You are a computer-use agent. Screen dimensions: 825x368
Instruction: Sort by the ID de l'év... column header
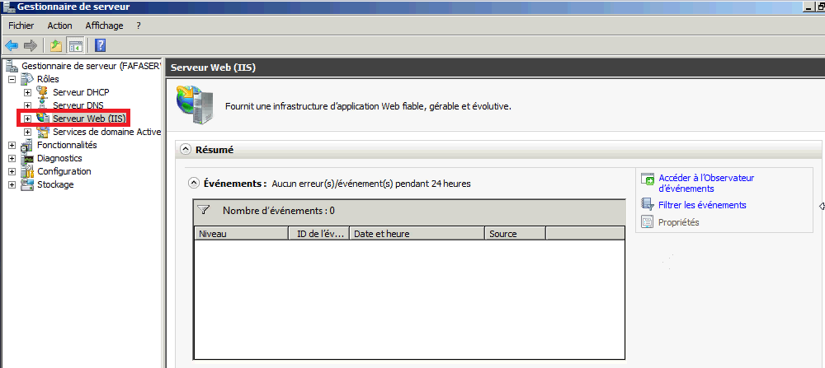[319, 234]
